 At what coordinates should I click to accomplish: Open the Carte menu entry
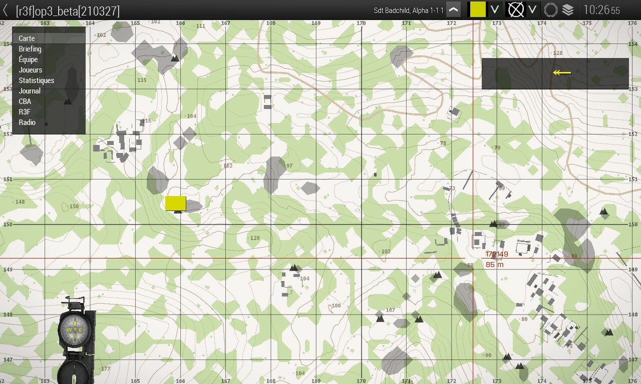(27, 38)
